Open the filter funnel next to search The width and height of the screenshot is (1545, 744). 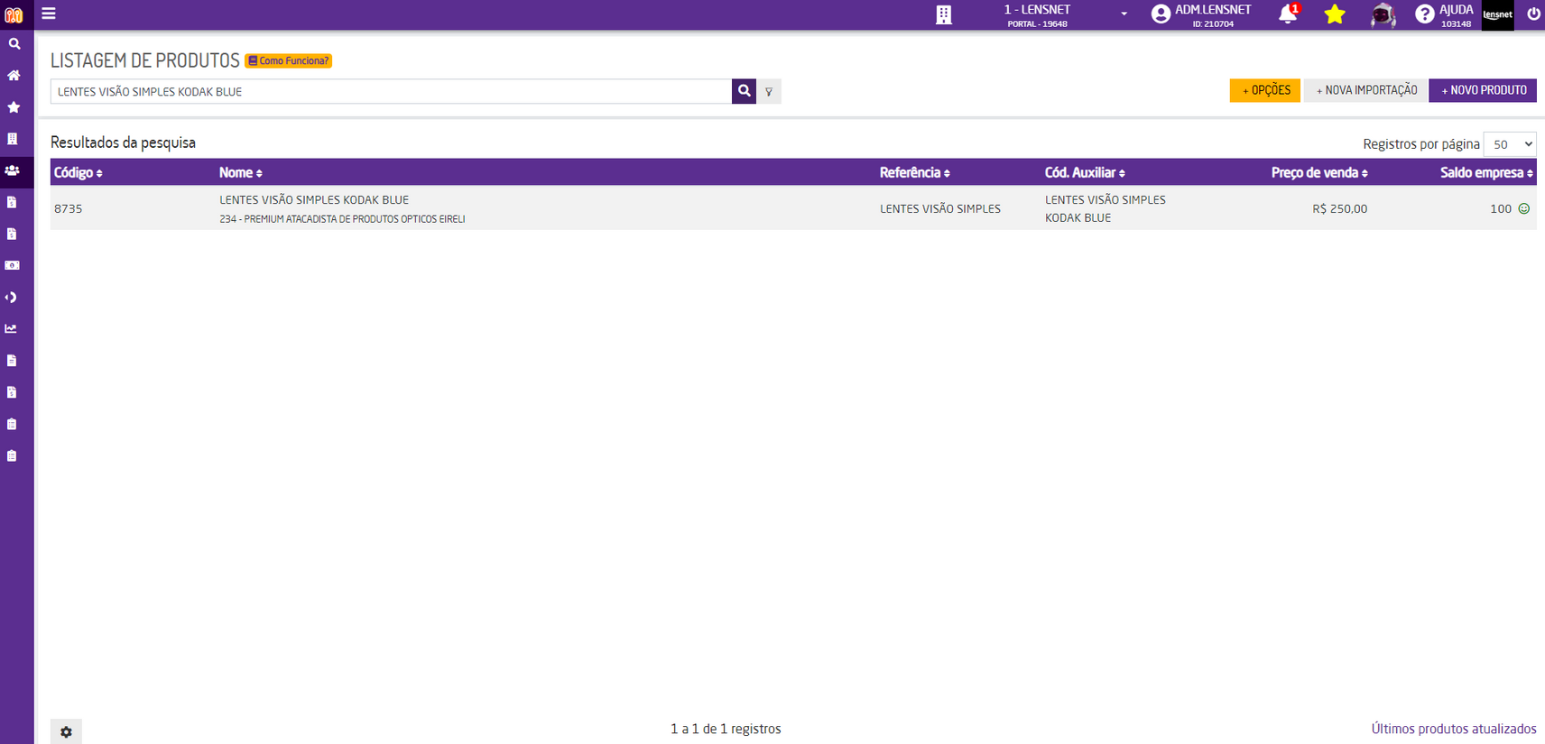click(x=769, y=91)
